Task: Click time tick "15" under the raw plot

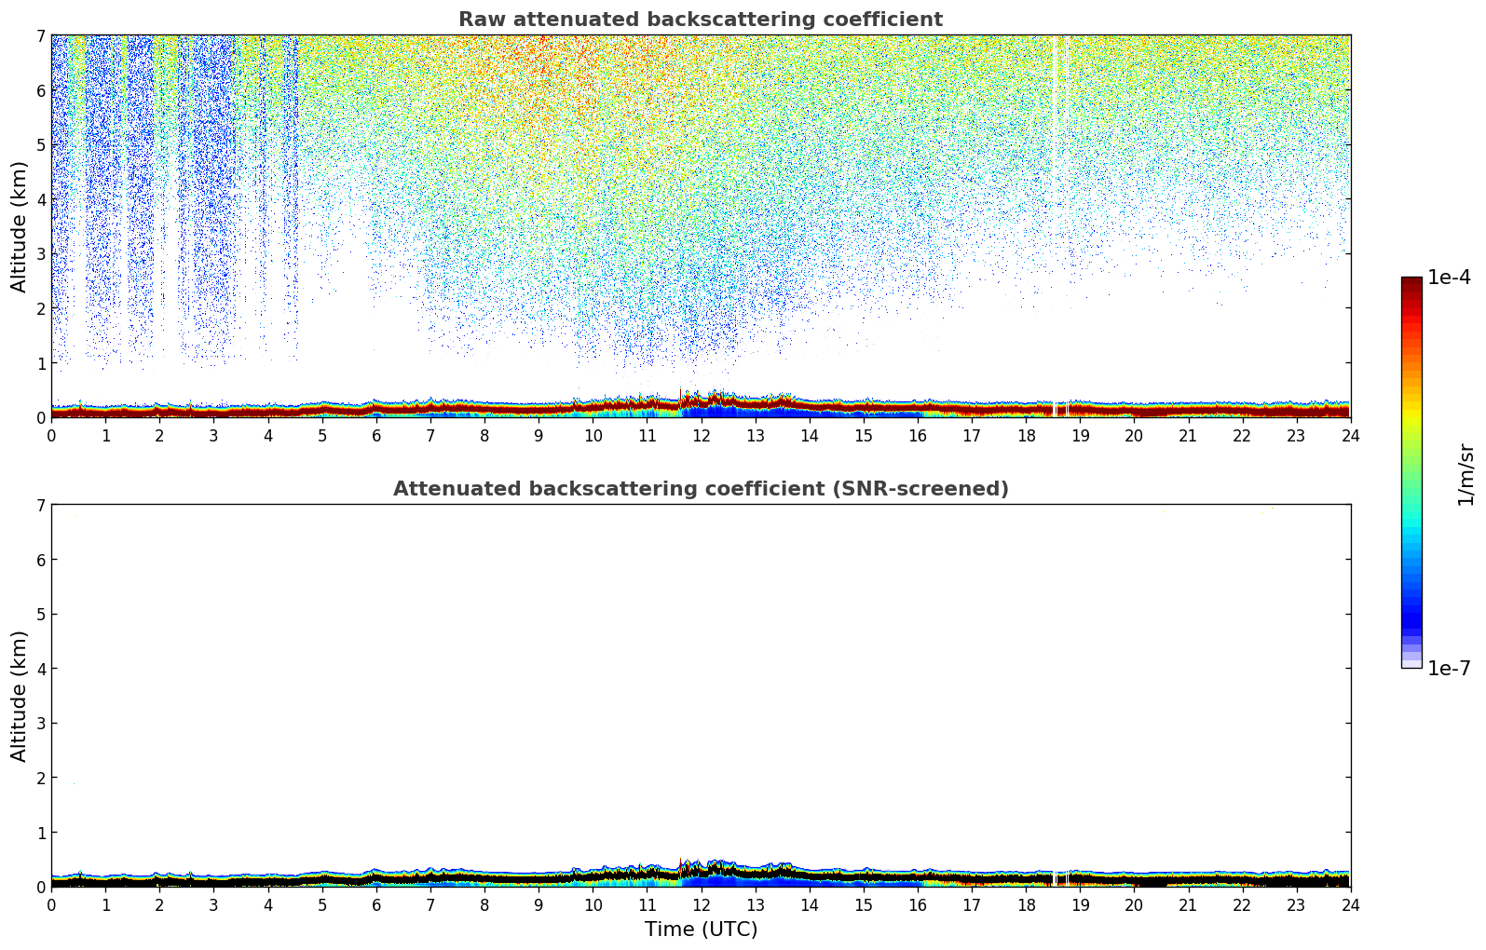Action: tap(864, 435)
